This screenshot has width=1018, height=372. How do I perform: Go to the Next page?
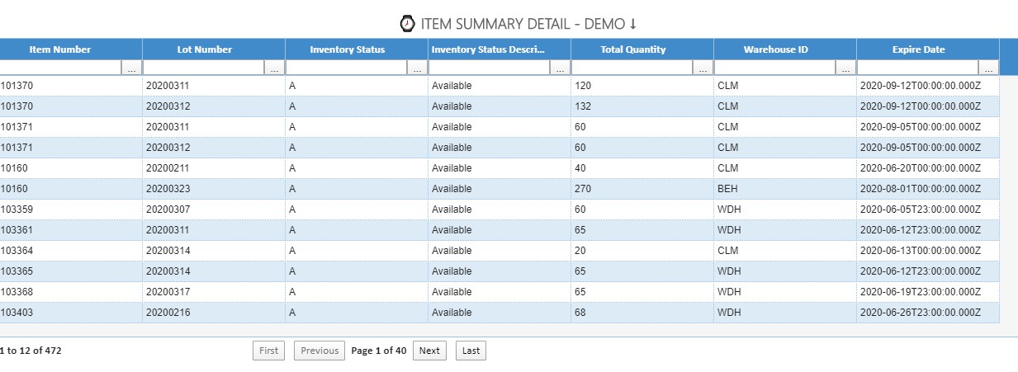(x=429, y=351)
